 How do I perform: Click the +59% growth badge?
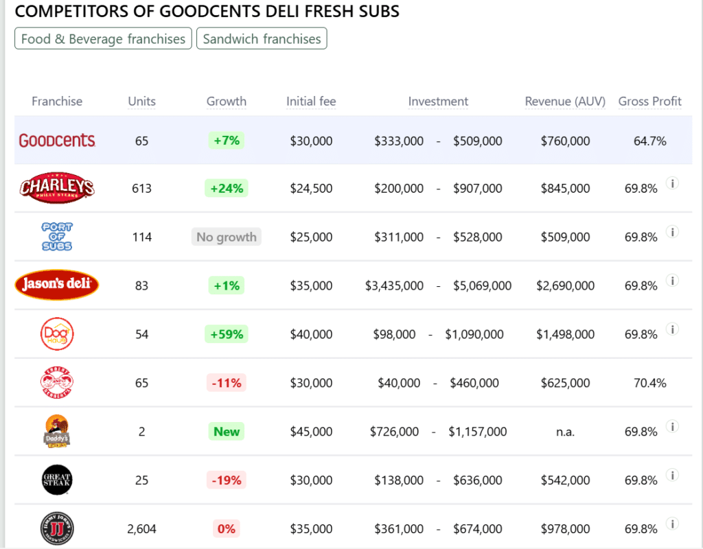point(227,334)
